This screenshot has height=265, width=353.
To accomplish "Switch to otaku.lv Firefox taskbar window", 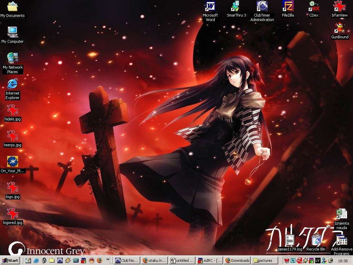I will [155, 261].
